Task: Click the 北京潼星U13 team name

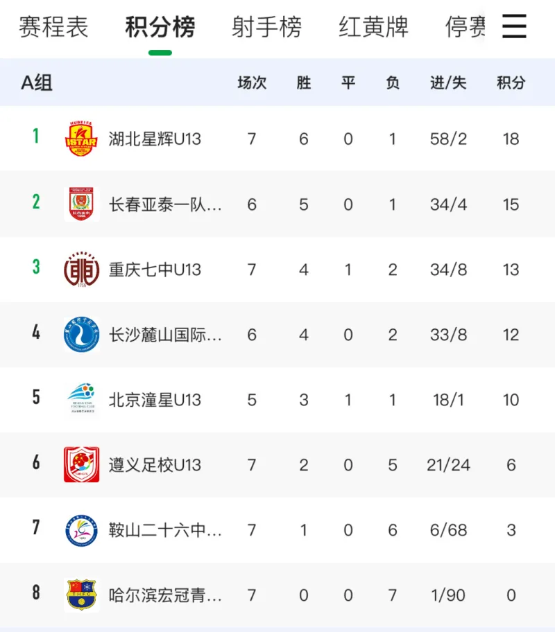Action: click(155, 400)
